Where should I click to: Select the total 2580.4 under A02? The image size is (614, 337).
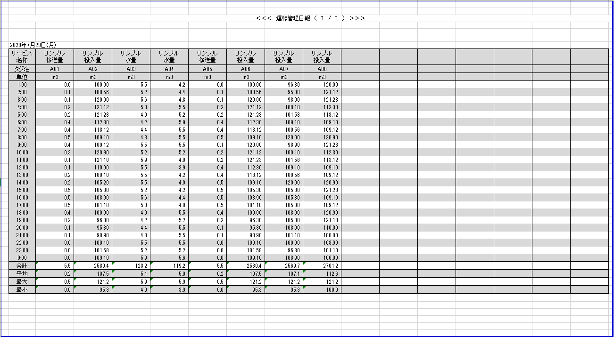(x=93, y=266)
